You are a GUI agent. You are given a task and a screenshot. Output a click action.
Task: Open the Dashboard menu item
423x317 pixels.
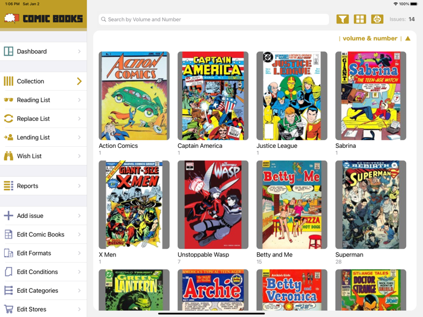[44, 51]
